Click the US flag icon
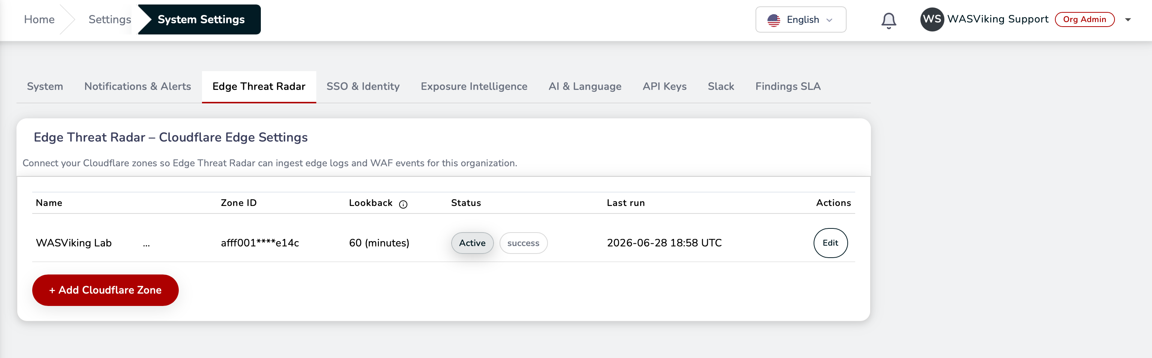The width and height of the screenshot is (1152, 358). pyautogui.click(x=773, y=20)
